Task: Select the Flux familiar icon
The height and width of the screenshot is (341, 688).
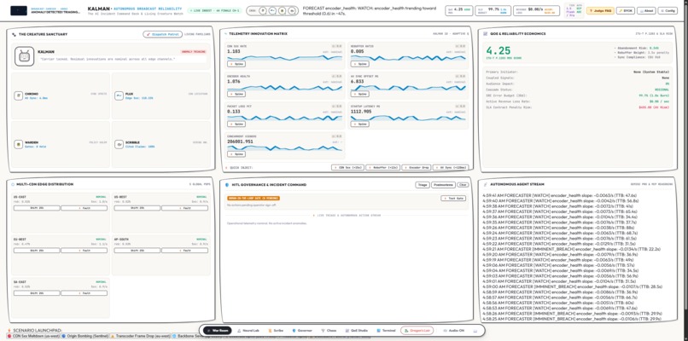Action: pos(119,95)
